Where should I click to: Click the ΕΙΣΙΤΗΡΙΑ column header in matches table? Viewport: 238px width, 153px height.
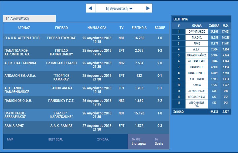(x=139, y=28)
